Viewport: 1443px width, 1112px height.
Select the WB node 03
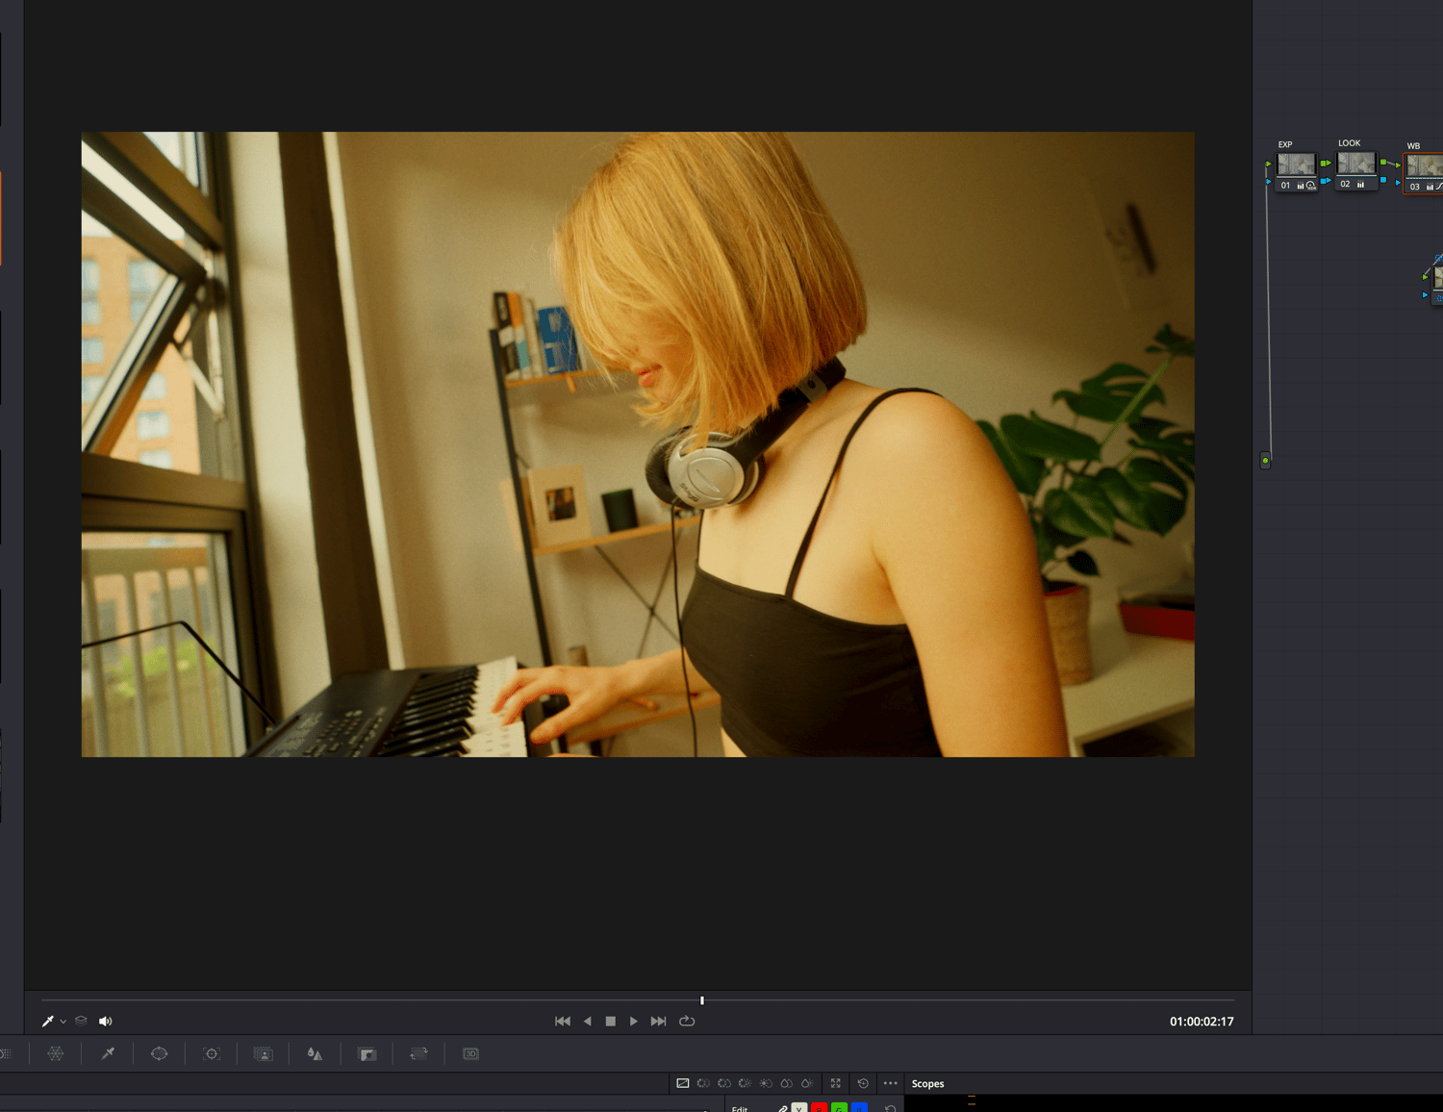1424,173
